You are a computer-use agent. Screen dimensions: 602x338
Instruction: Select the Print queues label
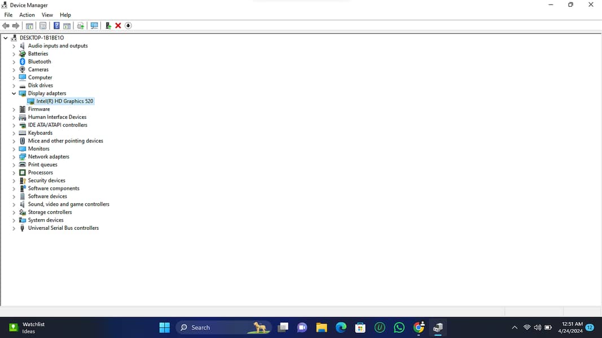tap(43, 164)
